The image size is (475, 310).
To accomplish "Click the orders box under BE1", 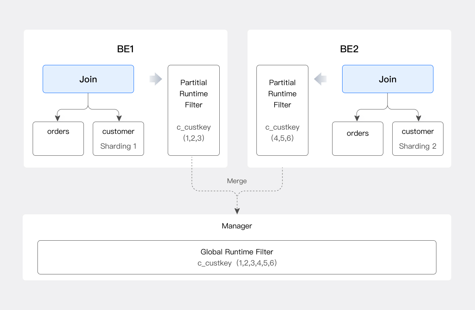I will pyautogui.click(x=58, y=138).
